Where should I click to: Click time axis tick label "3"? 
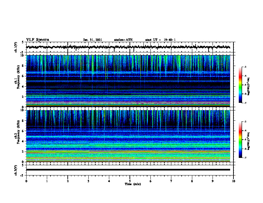click(x=88, y=181)
